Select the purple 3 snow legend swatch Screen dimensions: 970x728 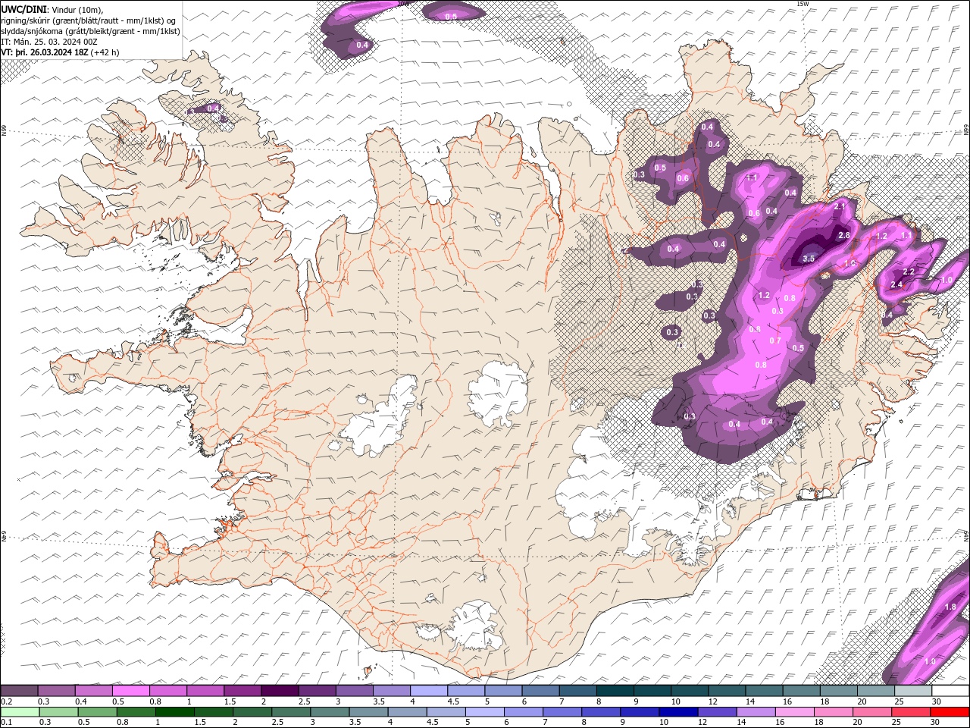[355, 690]
